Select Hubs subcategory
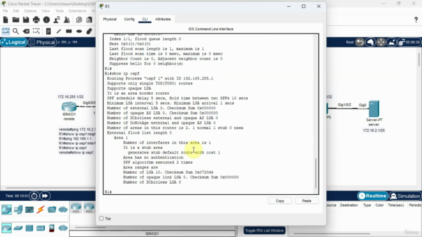The image size is (422, 237). pyautogui.click(x=29, y=228)
